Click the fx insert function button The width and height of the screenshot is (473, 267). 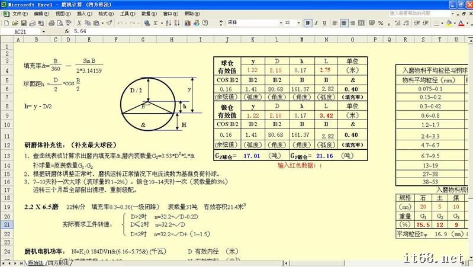[x=66, y=31]
